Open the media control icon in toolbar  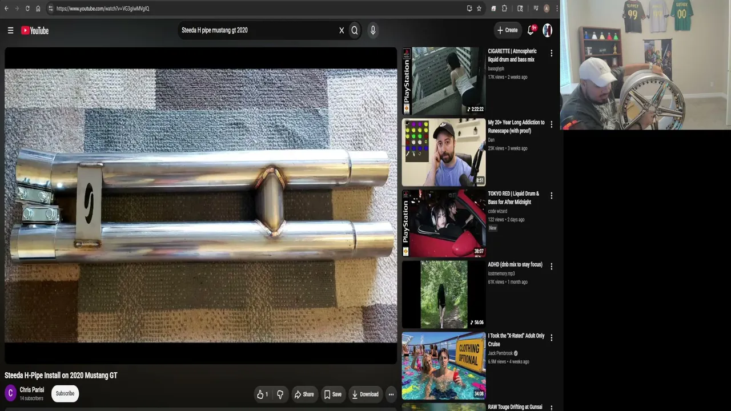536,9
